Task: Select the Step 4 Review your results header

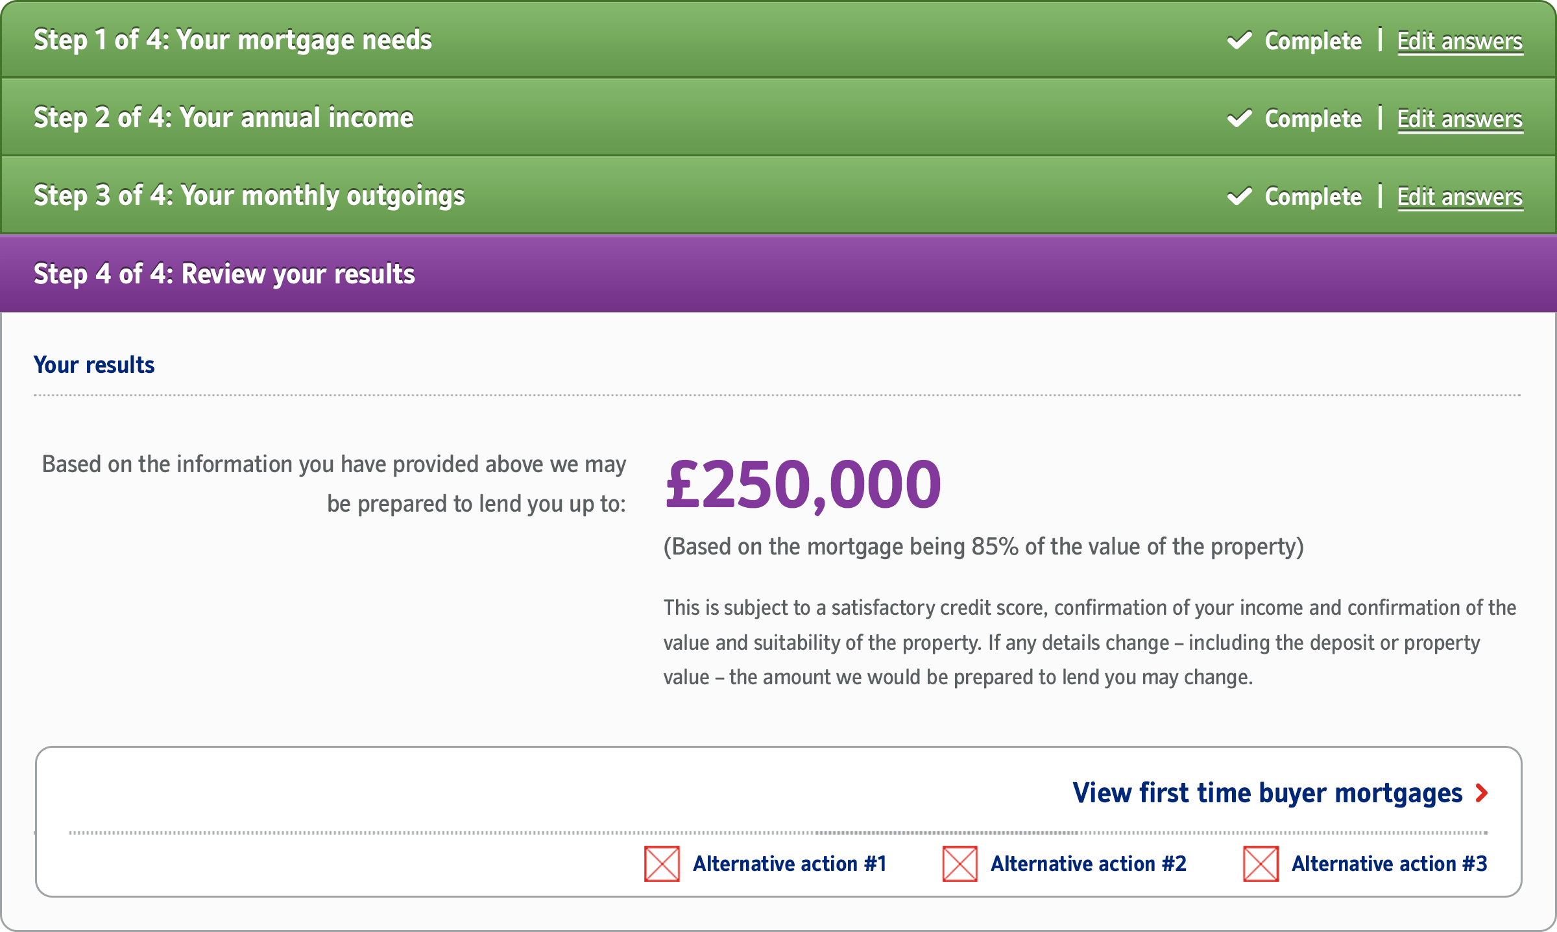Action: [224, 274]
